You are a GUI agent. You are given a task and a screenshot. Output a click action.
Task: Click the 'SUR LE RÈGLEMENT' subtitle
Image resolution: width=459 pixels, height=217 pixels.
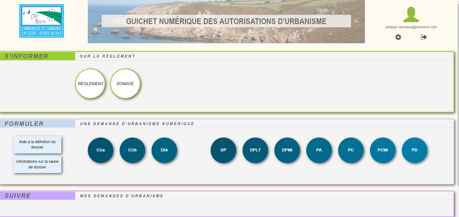coord(107,56)
